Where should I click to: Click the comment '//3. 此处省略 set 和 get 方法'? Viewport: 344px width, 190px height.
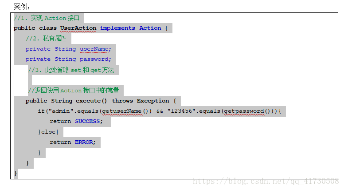[x=71, y=70]
